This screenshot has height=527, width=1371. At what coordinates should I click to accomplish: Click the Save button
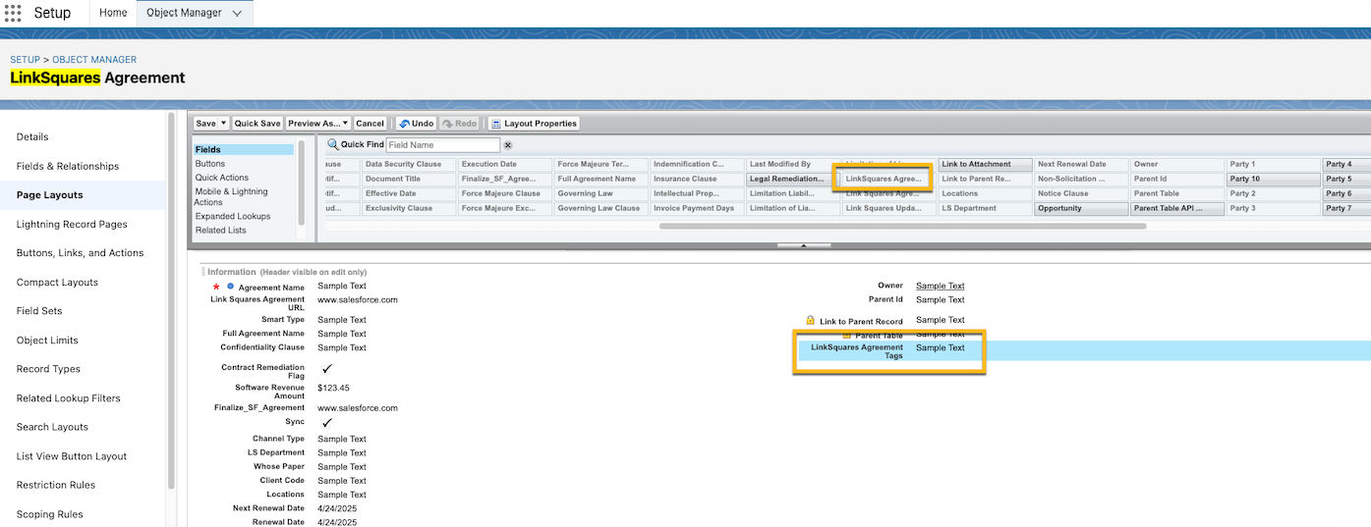(205, 124)
